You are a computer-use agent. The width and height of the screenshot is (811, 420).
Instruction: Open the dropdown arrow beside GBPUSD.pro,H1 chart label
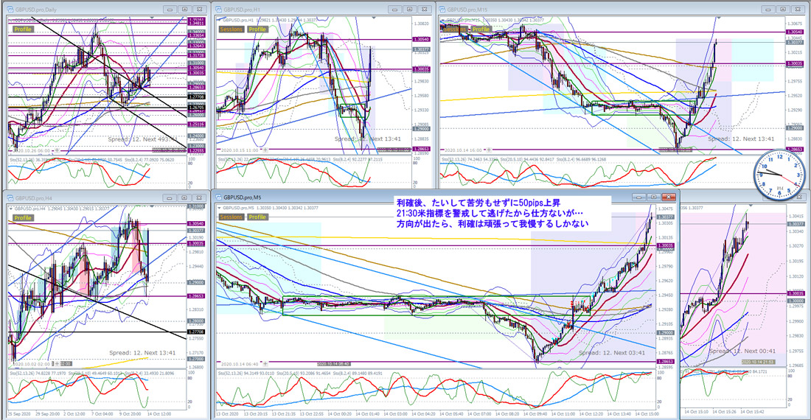coord(219,20)
